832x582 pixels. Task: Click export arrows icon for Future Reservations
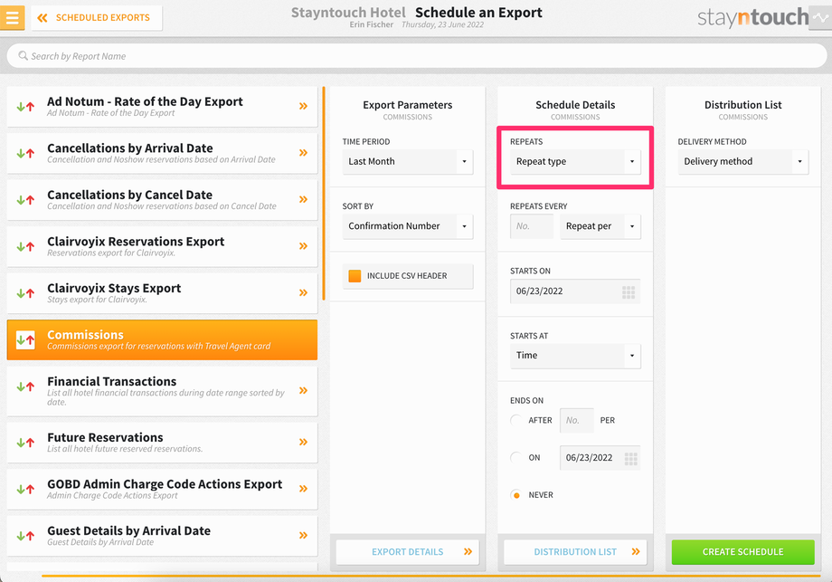25,443
